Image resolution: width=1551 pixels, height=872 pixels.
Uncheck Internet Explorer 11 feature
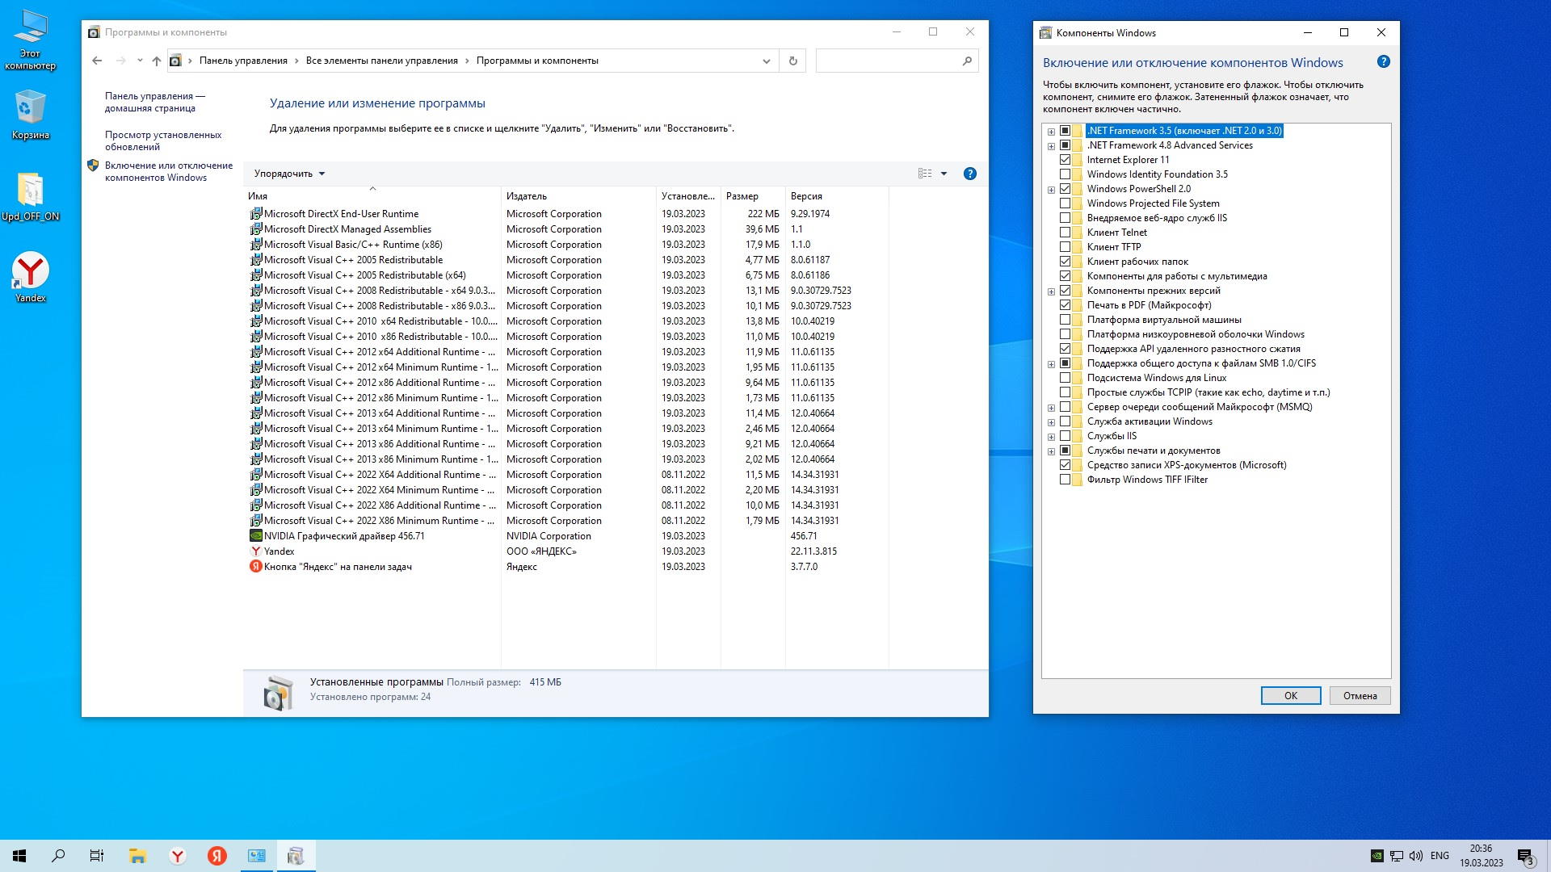coord(1065,160)
